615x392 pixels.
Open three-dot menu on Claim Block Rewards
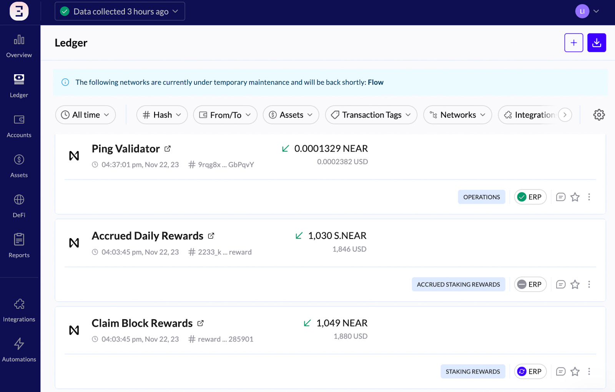click(589, 372)
